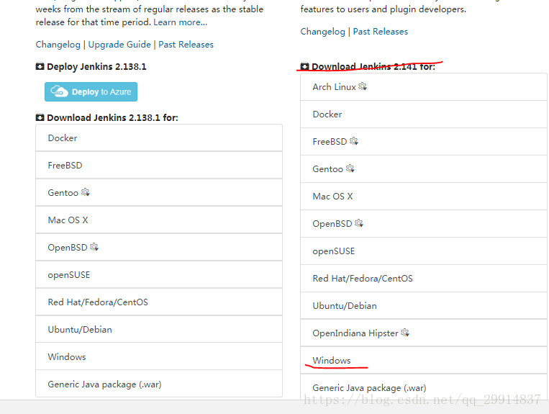The height and width of the screenshot is (414, 549).
Task: Select Mac OS X under Jenkins 2.141
Action: tap(424, 196)
